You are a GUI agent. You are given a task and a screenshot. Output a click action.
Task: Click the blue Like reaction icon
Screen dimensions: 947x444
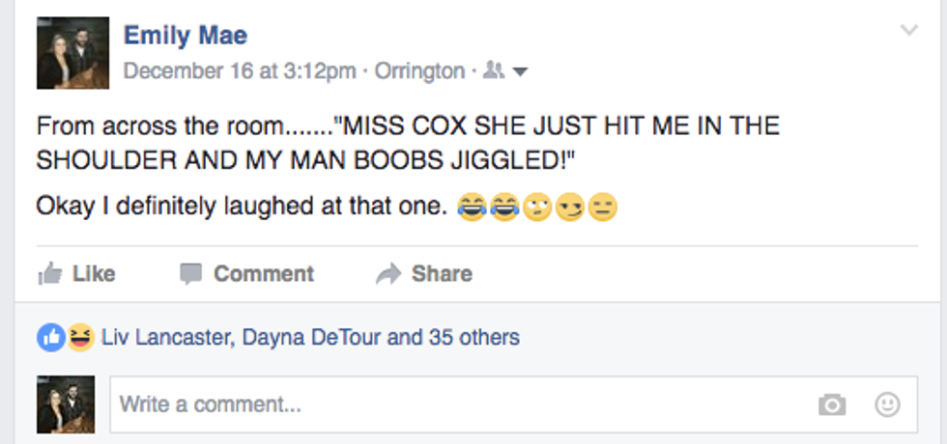50,338
